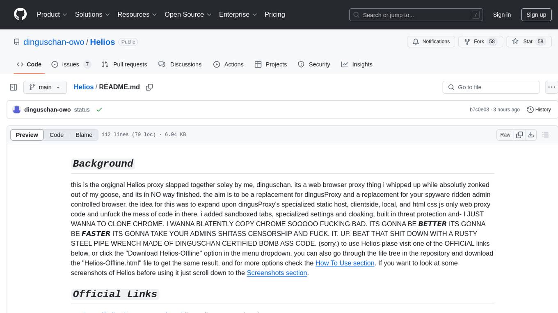Jump to the Screenshots section
Image resolution: width=558 pixels, height=313 pixels.
pos(277,273)
